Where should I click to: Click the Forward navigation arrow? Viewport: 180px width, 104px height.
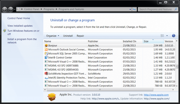(11, 9)
